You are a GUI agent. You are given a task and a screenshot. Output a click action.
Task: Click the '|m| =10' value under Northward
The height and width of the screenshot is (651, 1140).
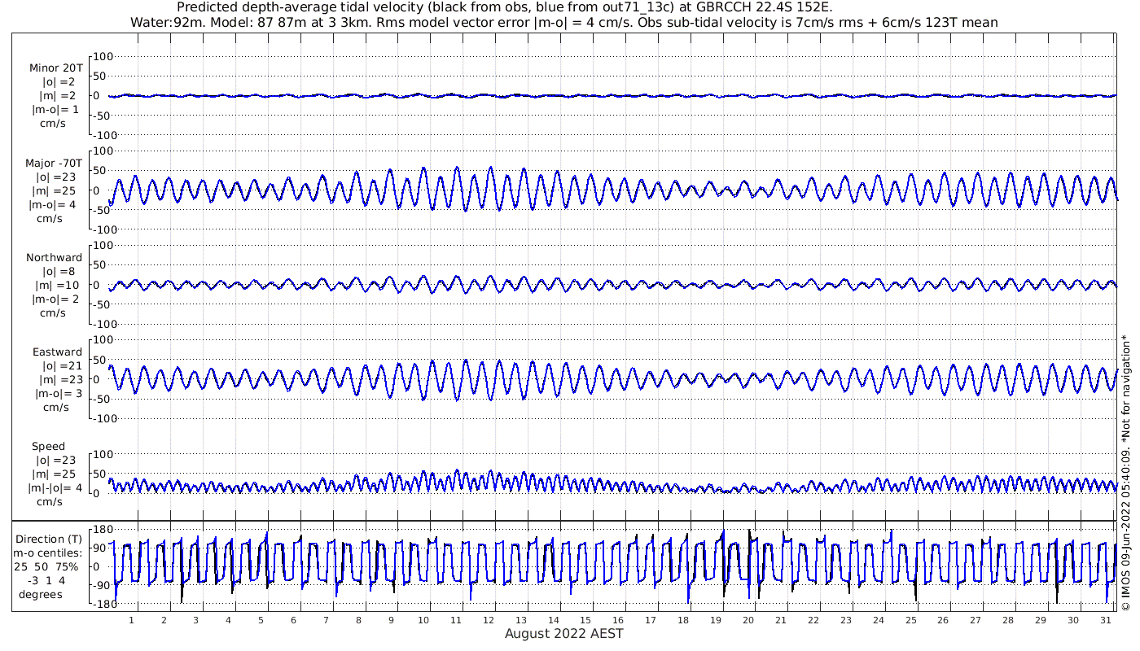click(55, 286)
